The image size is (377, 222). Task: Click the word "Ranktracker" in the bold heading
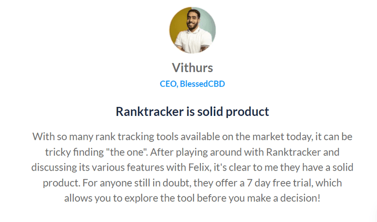[x=149, y=112]
